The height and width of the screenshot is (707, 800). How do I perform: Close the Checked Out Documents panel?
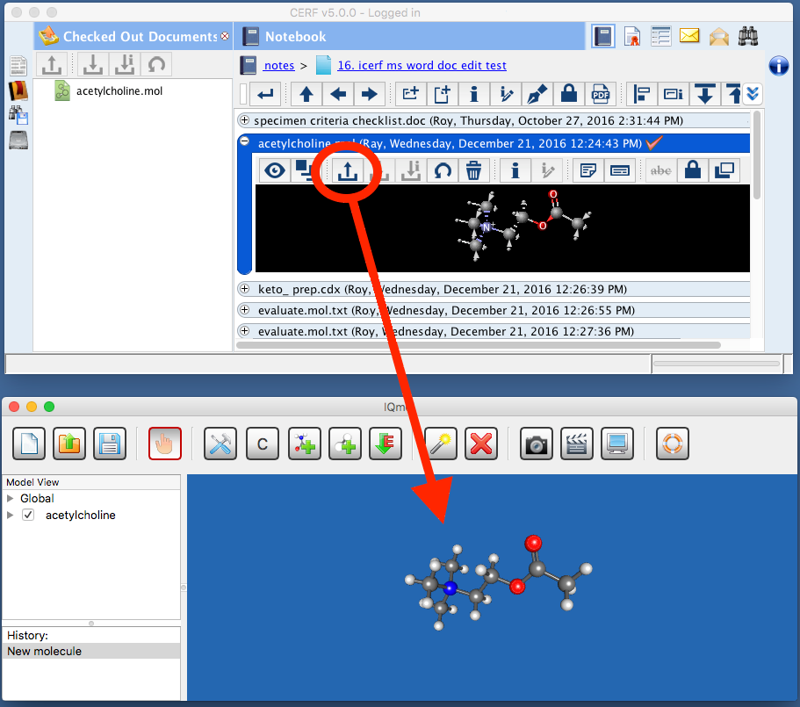(x=225, y=36)
